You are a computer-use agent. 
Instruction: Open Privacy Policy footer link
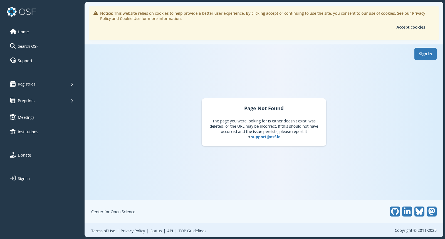point(133,231)
